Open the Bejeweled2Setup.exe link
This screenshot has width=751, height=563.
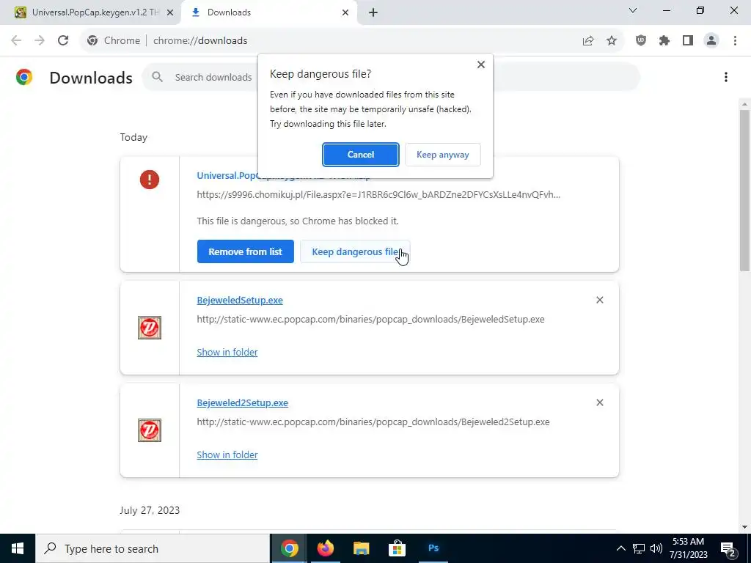(242, 402)
